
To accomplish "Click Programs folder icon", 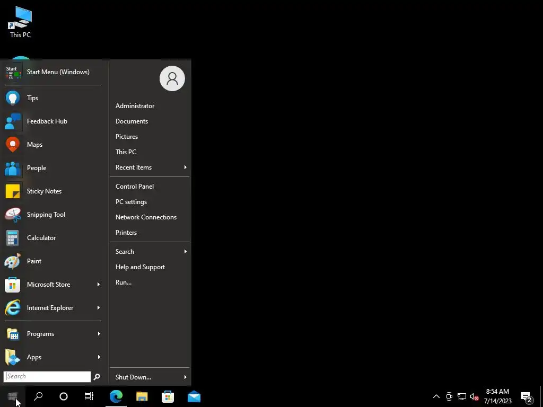I will pos(13,334).
